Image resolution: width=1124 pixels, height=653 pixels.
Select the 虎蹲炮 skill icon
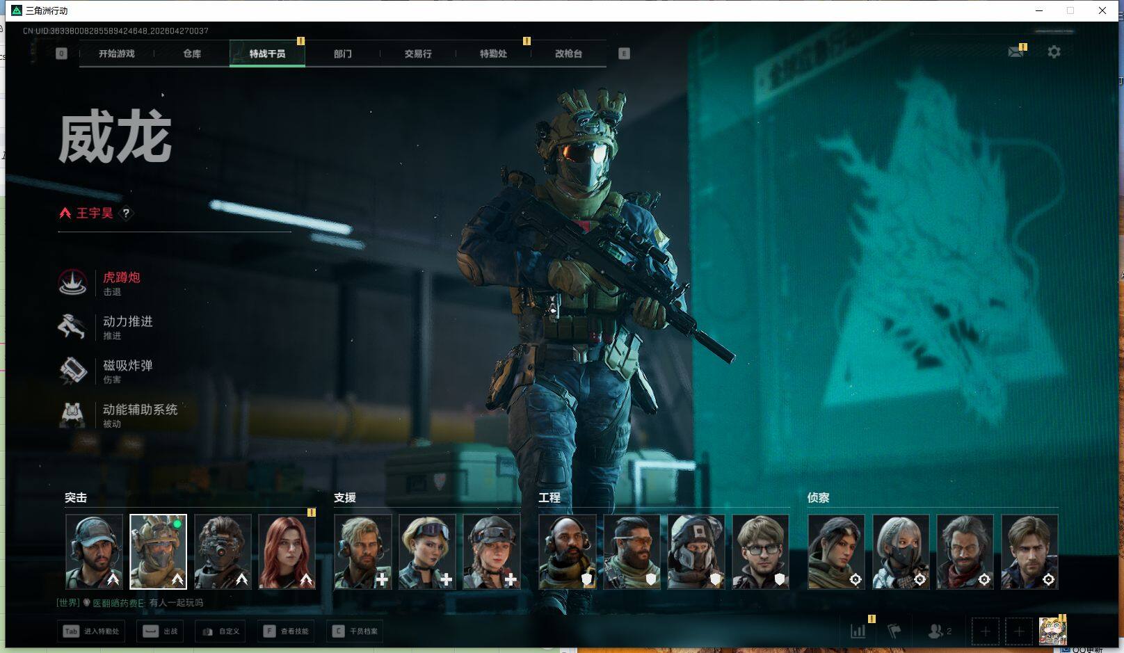72,282
